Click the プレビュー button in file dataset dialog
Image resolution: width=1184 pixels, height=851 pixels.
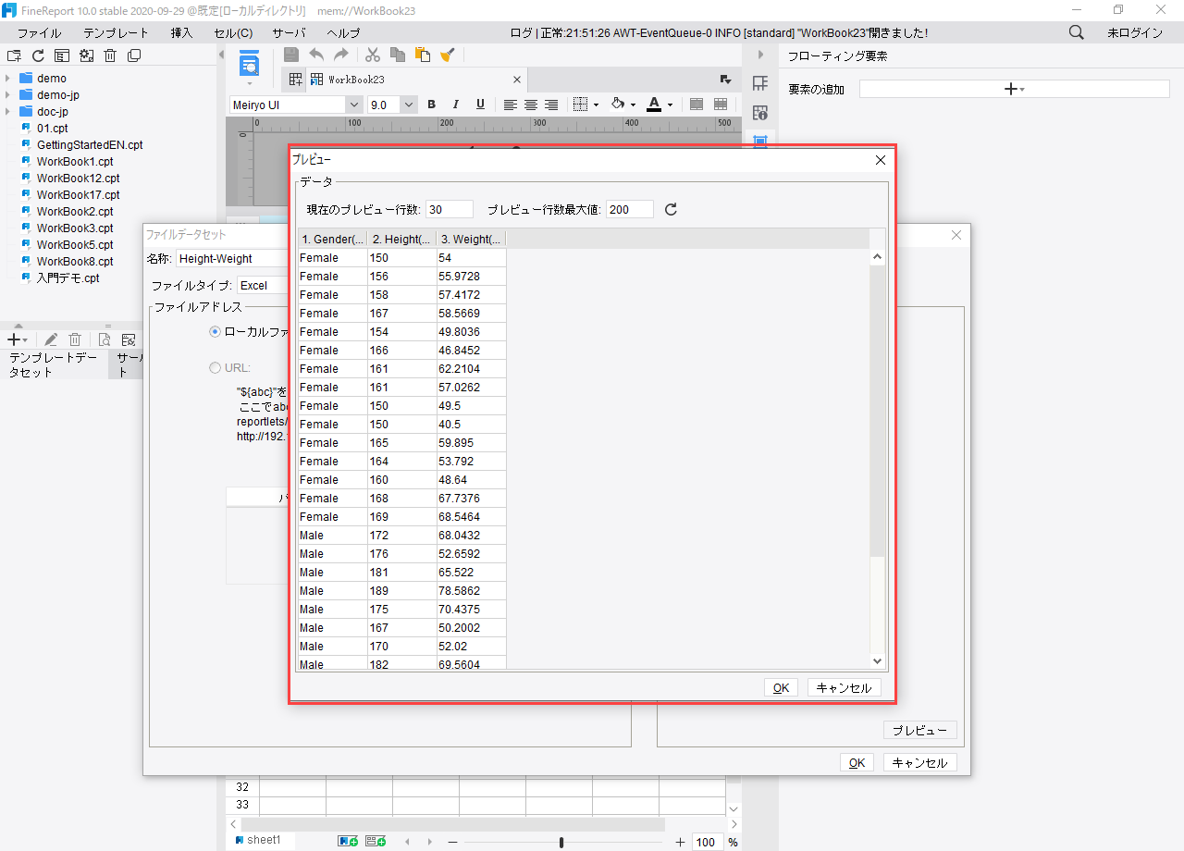(920, 731)
